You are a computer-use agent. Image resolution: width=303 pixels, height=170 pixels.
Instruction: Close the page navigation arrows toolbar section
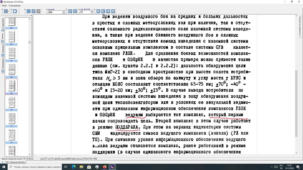95,9
